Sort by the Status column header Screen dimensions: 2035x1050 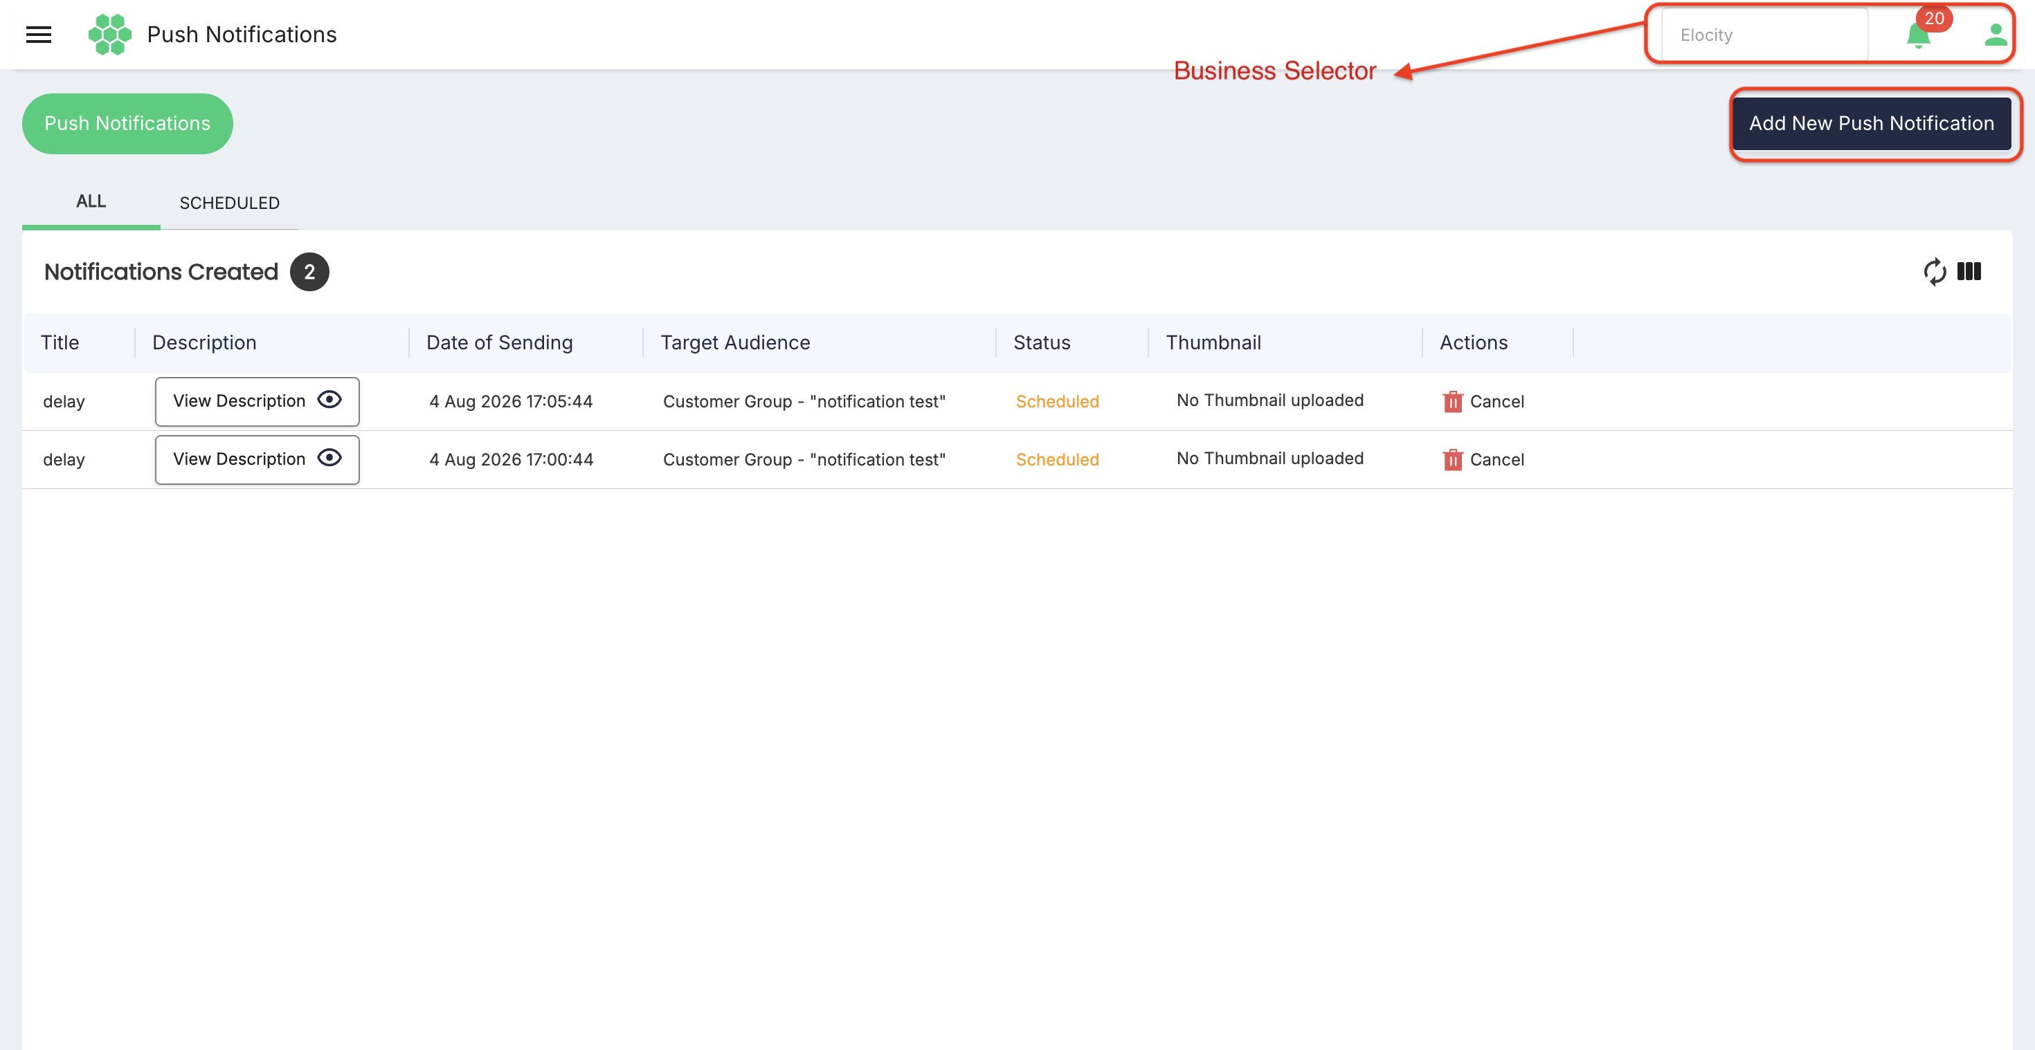[x=1041, y=342]
